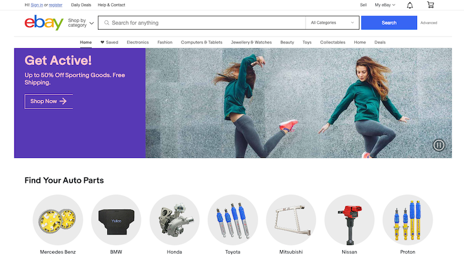The width and height of the screenshot is (464, 278).
Task: Click the Sign in link
Action: 37,5
